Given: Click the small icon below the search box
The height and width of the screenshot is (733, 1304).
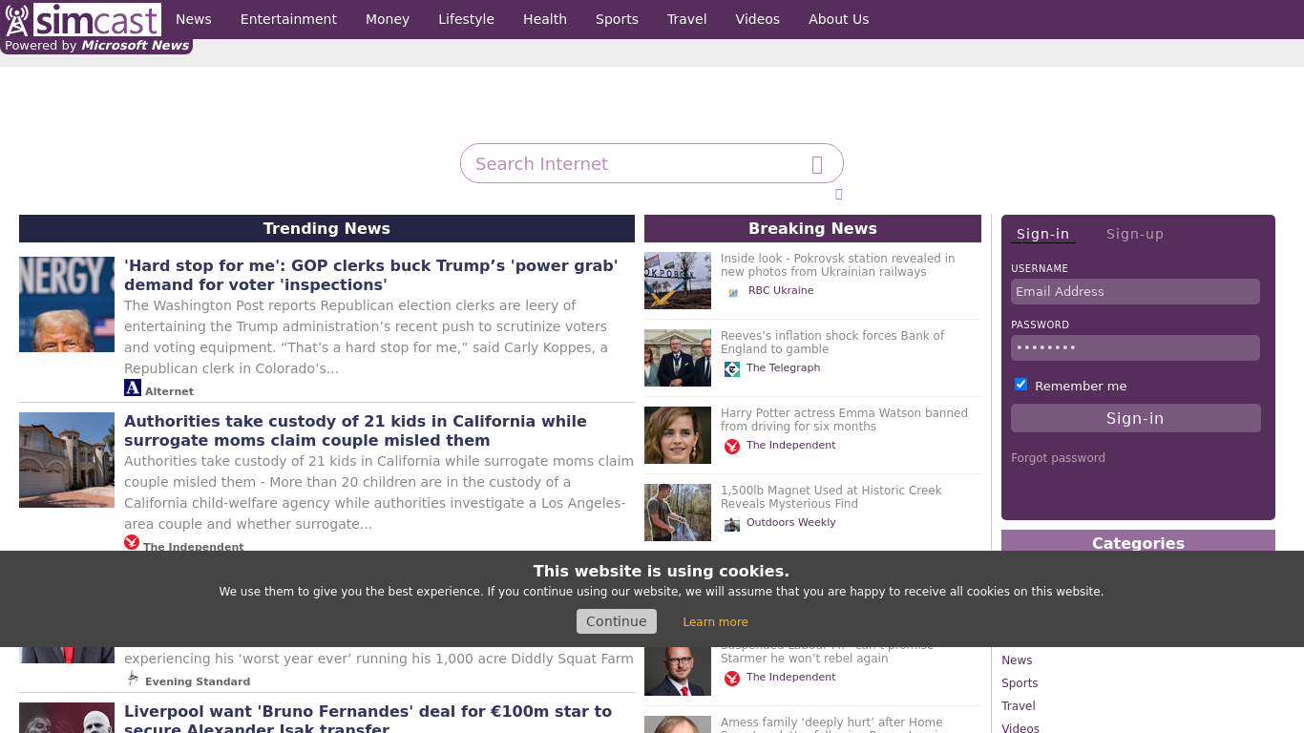Looking at the screenshot, I should [x=839, y=194].
